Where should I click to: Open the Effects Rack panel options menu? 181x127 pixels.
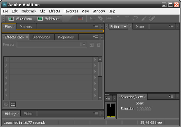click(x=95, y=37)
